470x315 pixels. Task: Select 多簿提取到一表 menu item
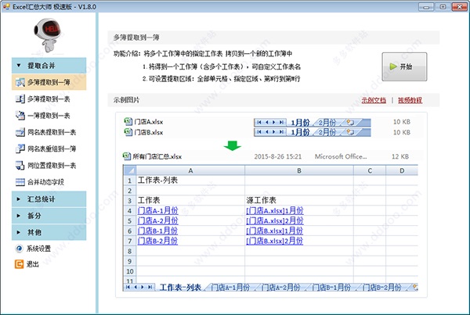[x=49, y=98]
